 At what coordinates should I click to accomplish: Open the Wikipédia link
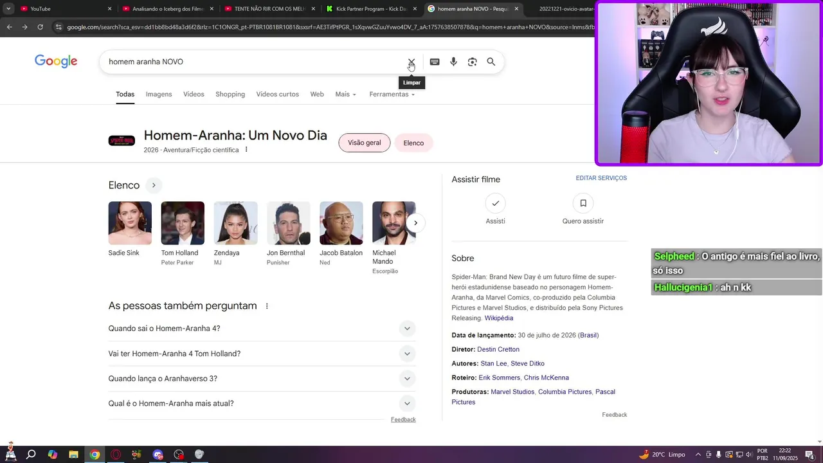pyautogui.click(x=499, y=318)
